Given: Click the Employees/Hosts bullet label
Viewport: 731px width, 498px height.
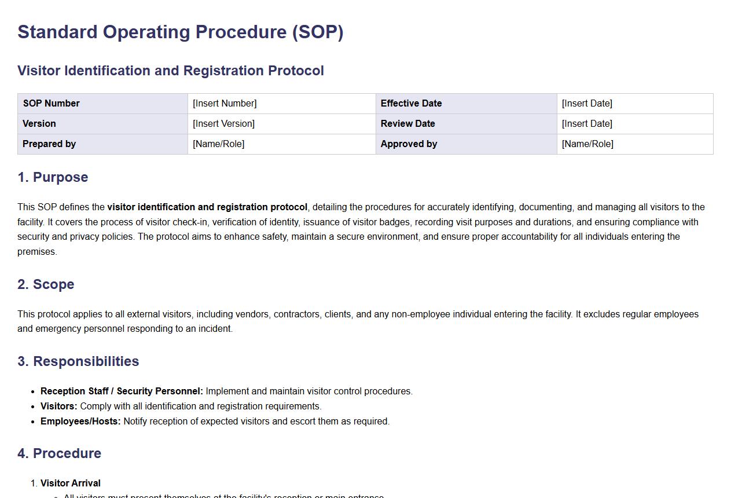Looking at the screenshot, I should click(x=80, y=422).
